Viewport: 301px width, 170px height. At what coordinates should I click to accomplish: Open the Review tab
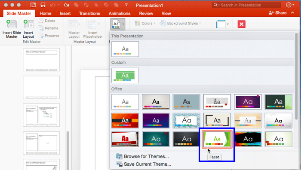tap(146, 13)
